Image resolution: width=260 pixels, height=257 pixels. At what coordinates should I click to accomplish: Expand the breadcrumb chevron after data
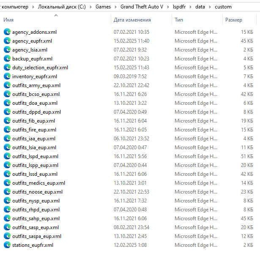[210, 7]
